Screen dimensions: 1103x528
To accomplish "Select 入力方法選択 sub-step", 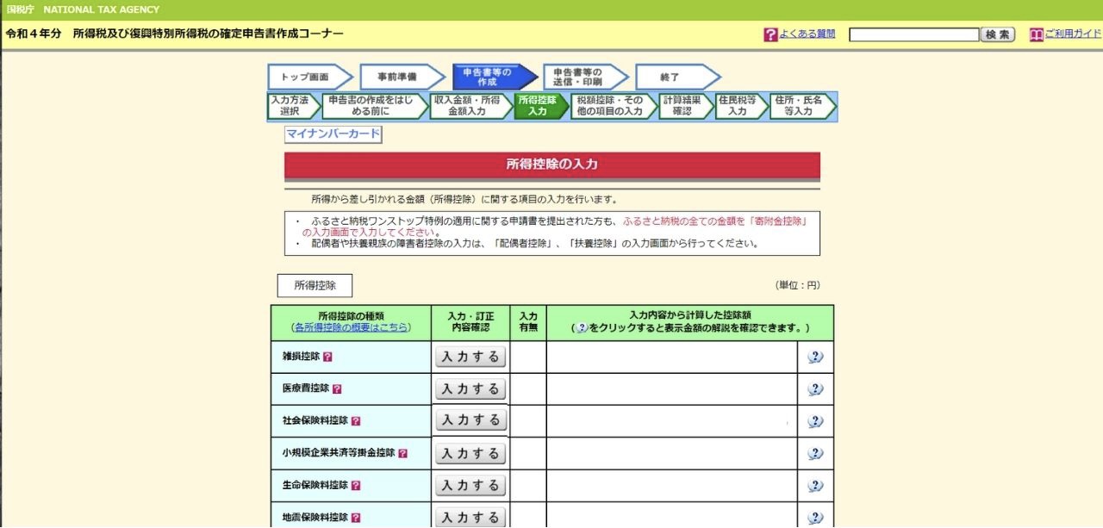I will [293, 106].
